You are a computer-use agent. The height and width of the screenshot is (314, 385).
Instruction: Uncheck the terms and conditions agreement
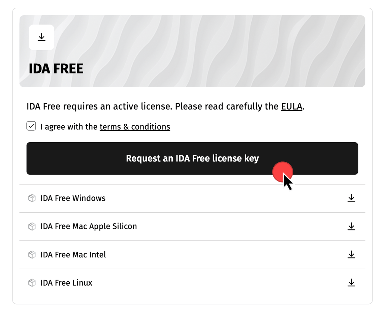(x=31, y=126)
